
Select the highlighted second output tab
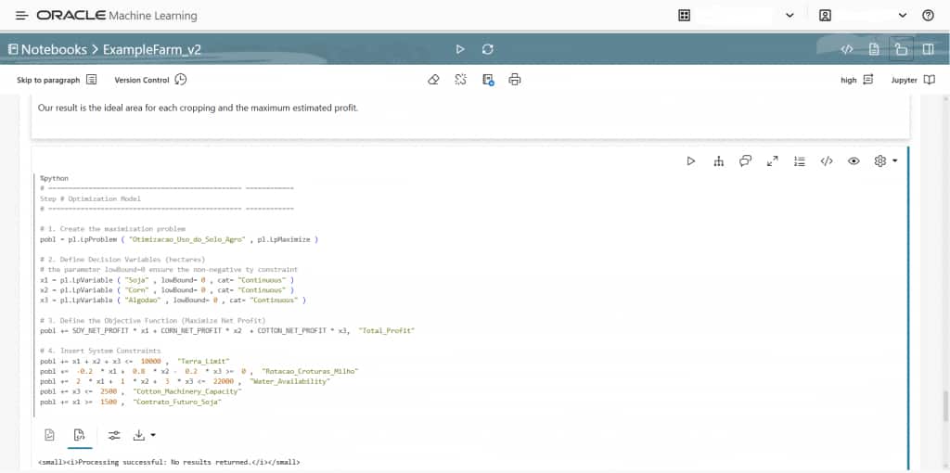[79, 435]
